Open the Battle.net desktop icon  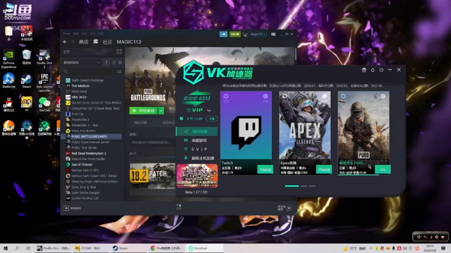click(x=8, y=80)
